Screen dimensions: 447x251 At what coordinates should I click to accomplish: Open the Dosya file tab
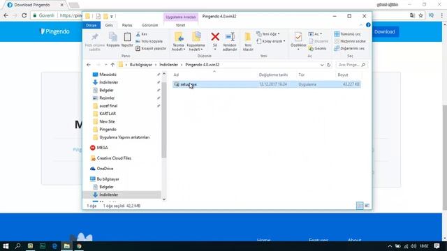tap(91, 25)
